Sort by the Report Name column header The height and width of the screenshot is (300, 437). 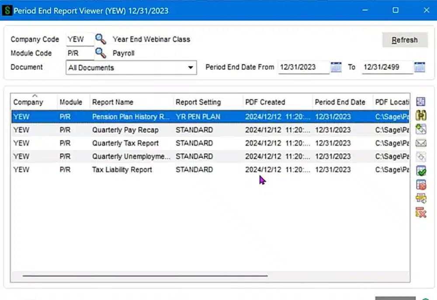click(113, 102)
